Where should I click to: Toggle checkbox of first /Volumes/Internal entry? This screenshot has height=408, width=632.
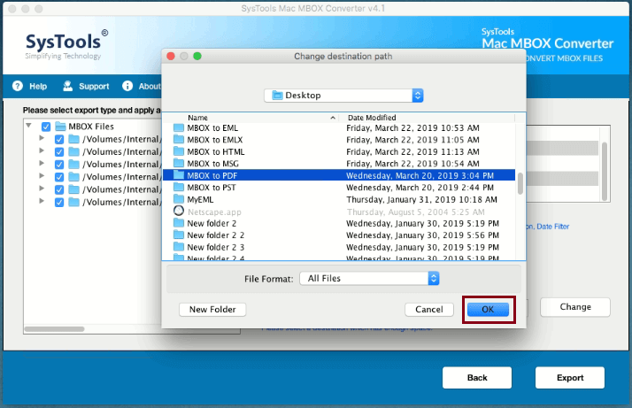[59, 140]
